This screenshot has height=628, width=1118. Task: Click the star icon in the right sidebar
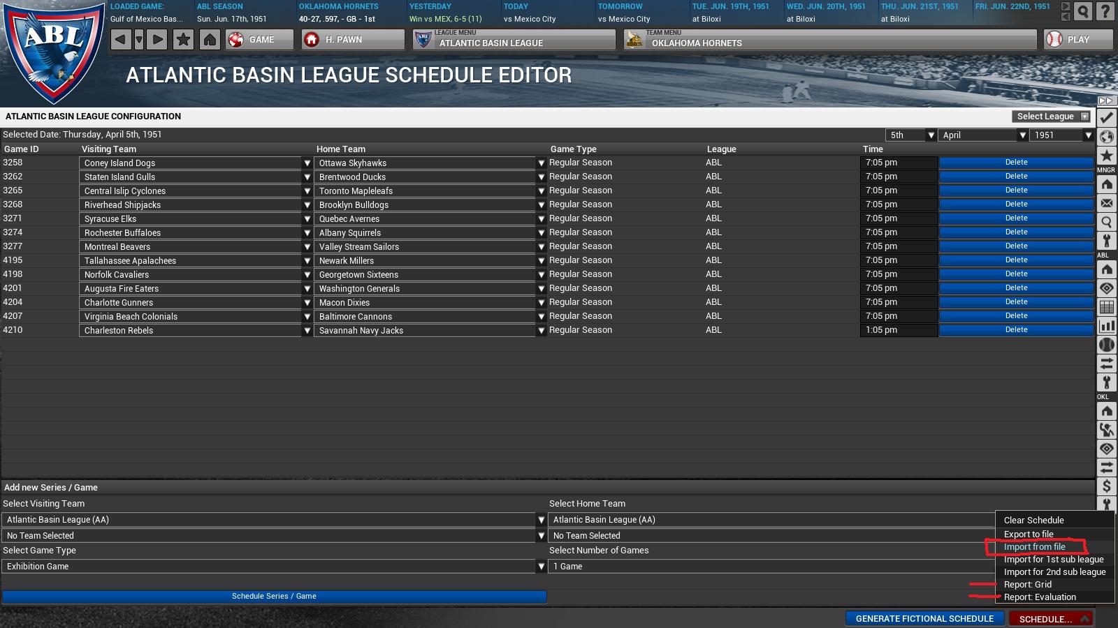(1107, 156)
